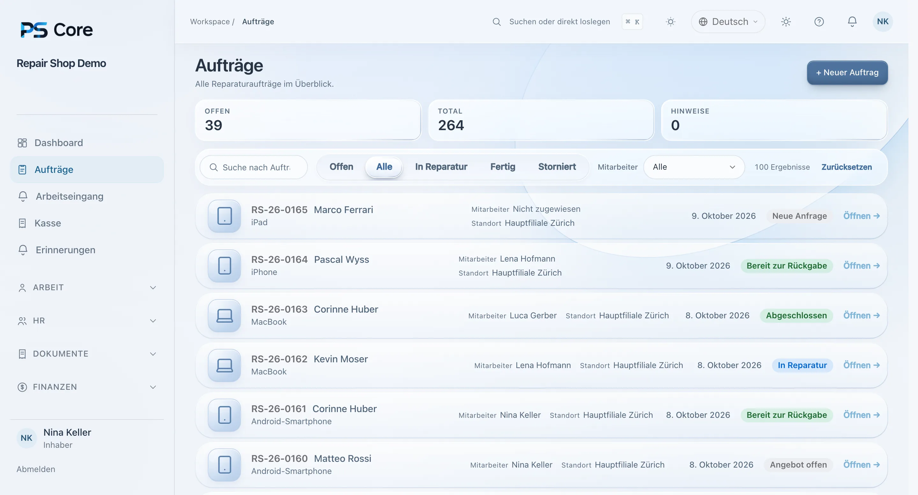Click the In Reparatur status badge on RS-26-0162
Screen dimensions: 918x495
(802, 365)
